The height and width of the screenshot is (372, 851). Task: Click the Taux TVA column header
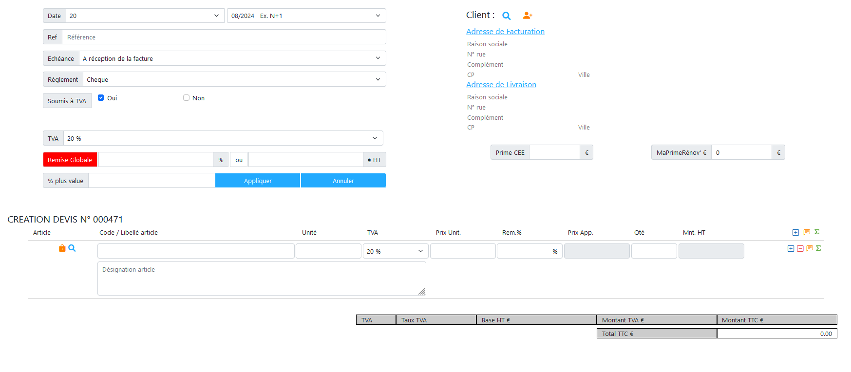[436, 320]
